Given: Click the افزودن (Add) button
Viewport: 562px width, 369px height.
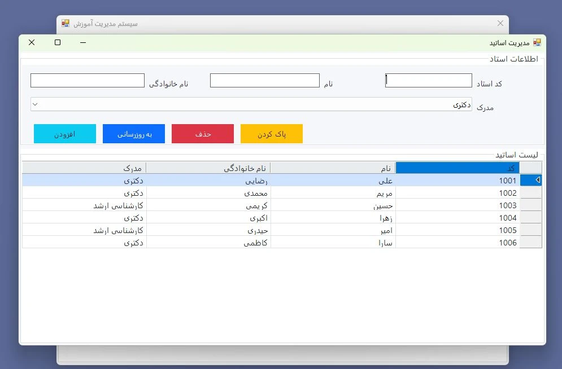Looking at the screenshot, I should coord(65,134).
